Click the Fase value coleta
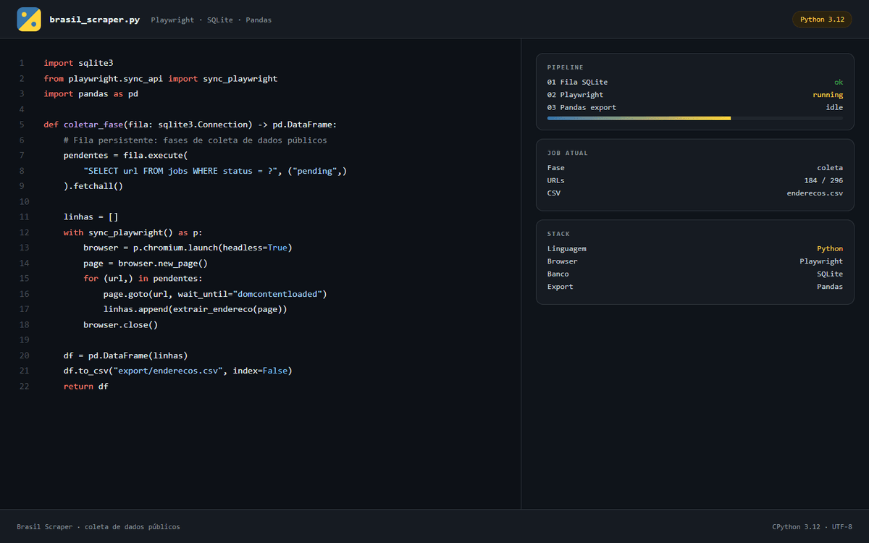The width and height of the screenshot is (869, 543). (830, 167)
